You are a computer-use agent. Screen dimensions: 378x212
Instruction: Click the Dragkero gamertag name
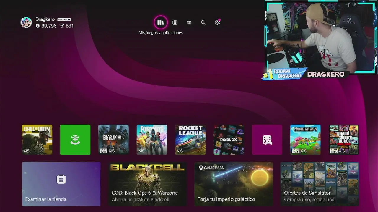pos(45,19)
